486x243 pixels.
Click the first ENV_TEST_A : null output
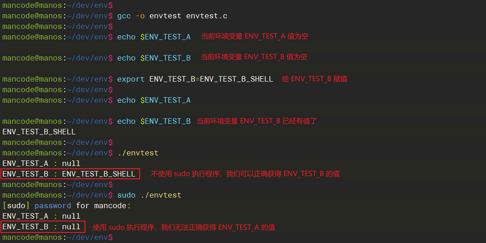pyautogui.click(x=41, y=163)
